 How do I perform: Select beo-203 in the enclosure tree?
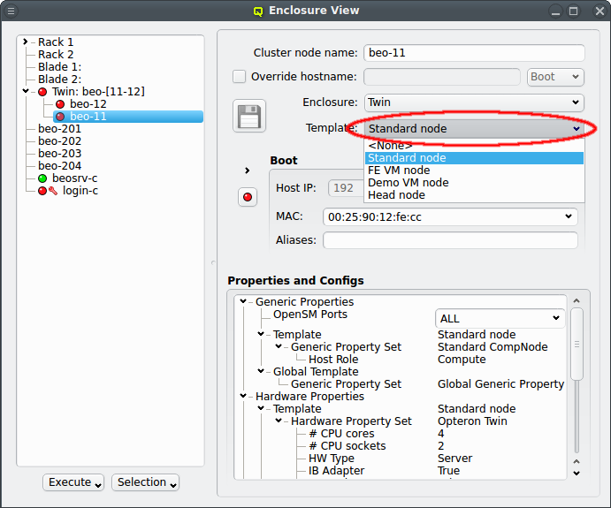point(59,154)
